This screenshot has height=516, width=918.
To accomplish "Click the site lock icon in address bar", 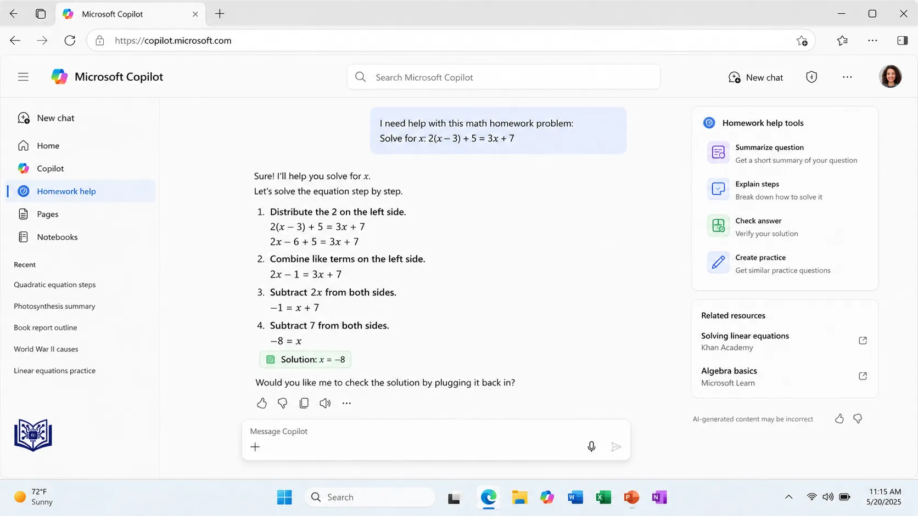I will 99,41.
